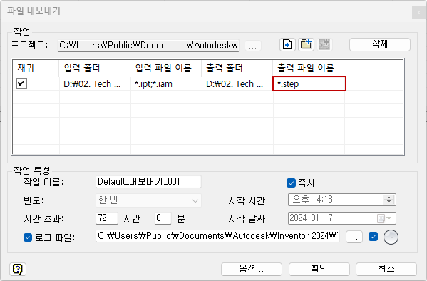This screenshot has height=281, width=427.
Task: Click the 시작 시간 spinner arrows
Action: pyautogui.click(x=389, y=200)
